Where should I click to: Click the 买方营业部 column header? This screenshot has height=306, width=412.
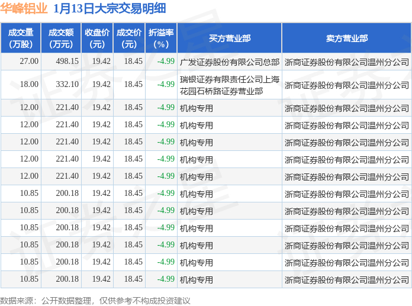[x=230, y=38]
